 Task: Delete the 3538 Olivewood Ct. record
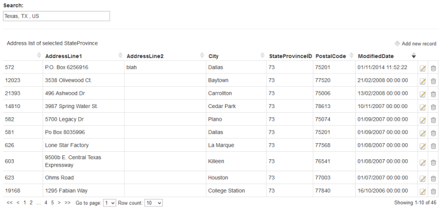[x=433, y=81]
